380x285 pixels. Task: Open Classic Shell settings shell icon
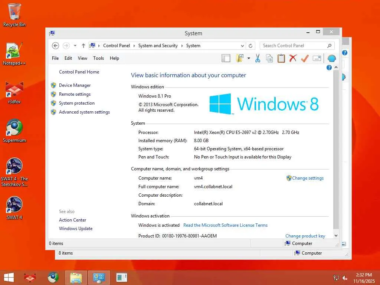coord(331,58)
